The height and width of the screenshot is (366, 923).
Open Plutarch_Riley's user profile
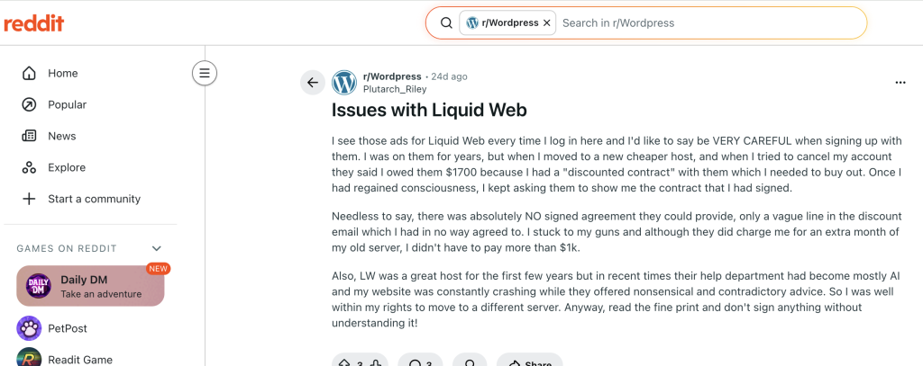pyautogui.click(x=395, y=89)
